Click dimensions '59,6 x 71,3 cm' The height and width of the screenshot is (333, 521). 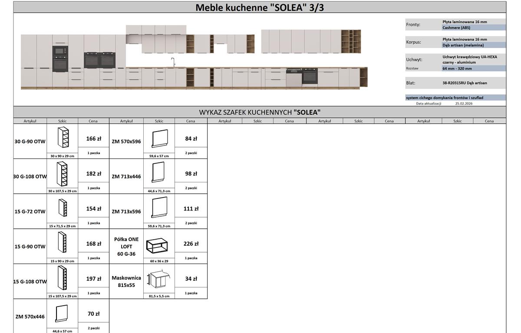pos(159,226)
